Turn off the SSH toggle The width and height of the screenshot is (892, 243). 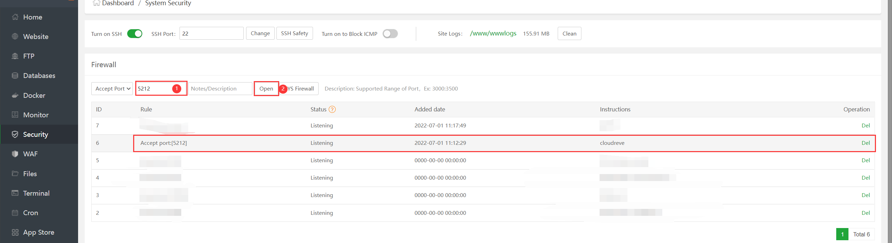[x=135, y=34]
